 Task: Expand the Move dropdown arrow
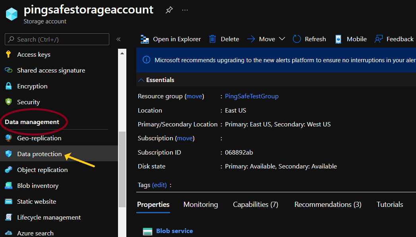pos(282,39)
